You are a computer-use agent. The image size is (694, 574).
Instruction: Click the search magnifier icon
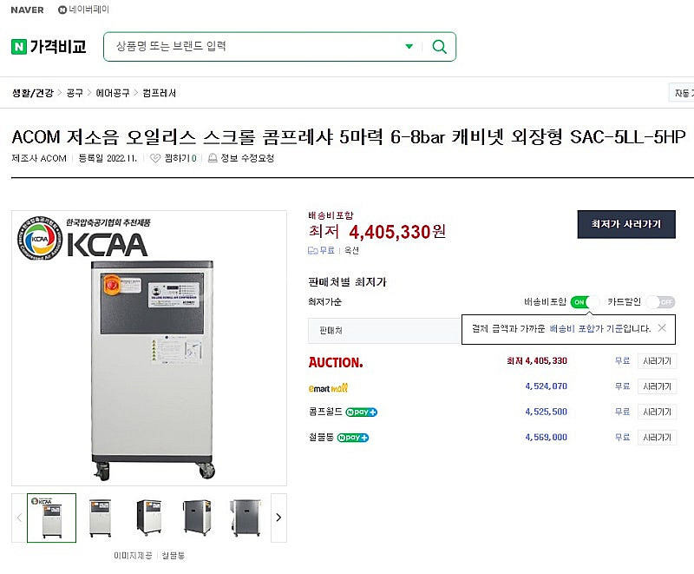tap(440, 47)
